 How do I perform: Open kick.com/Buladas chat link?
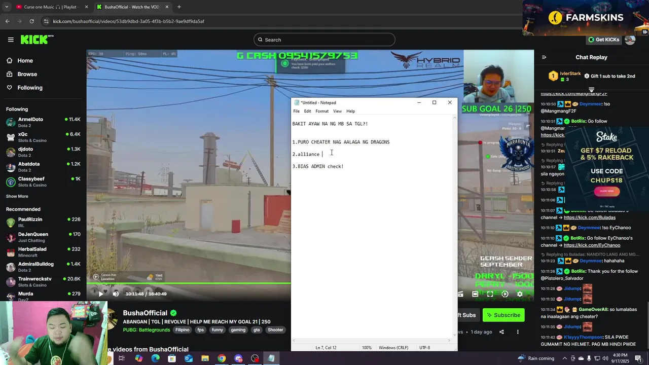pyautogui.click(x=590, y=217)
